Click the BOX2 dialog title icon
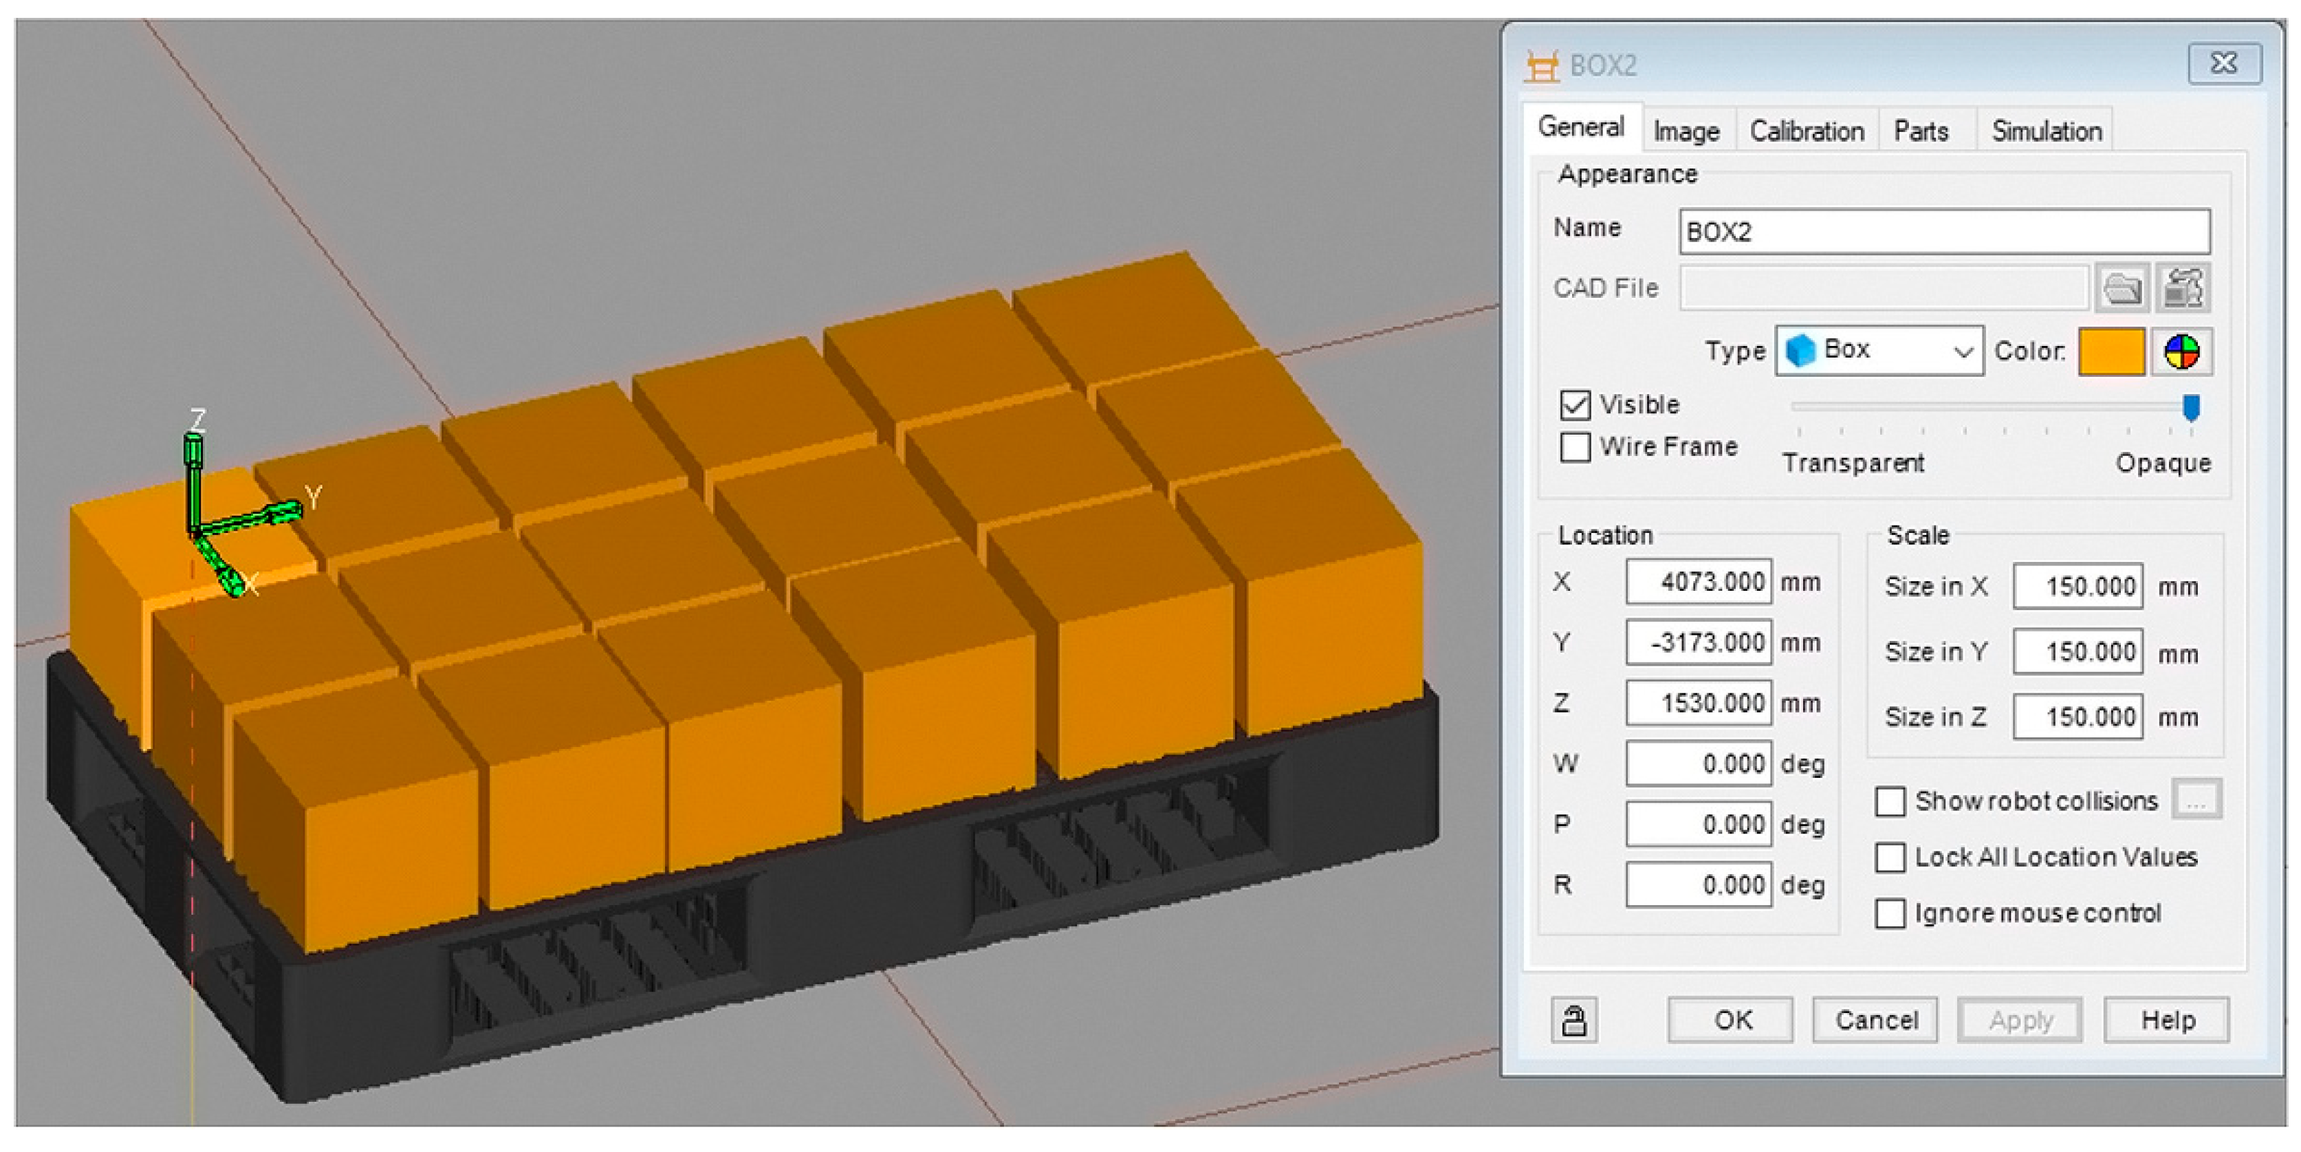The image size is (2301, 1152). click(1542, 66)
